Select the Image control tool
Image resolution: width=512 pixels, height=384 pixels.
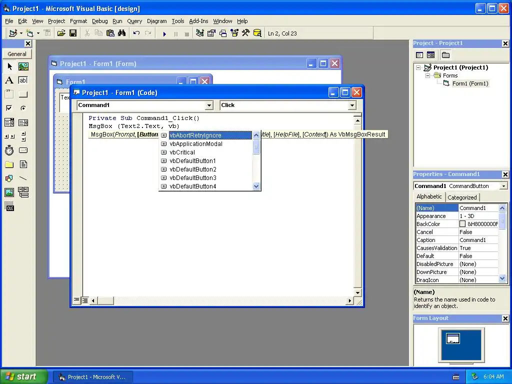coord(9,192)
